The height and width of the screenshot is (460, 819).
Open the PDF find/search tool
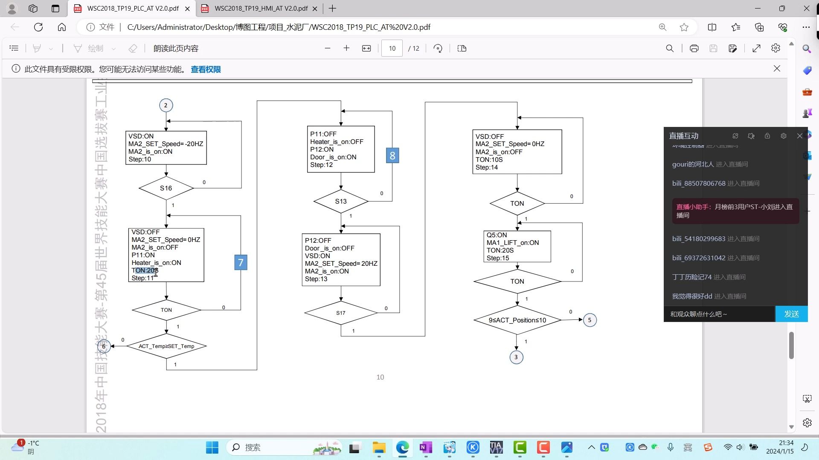coord(670,49)
